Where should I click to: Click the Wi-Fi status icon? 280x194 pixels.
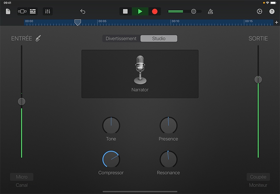[268, 3]
